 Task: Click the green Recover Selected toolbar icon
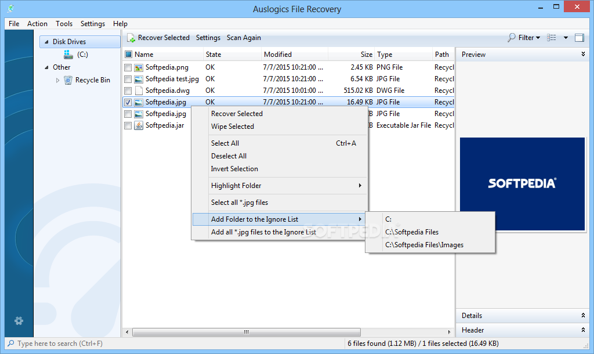(131, 38)
